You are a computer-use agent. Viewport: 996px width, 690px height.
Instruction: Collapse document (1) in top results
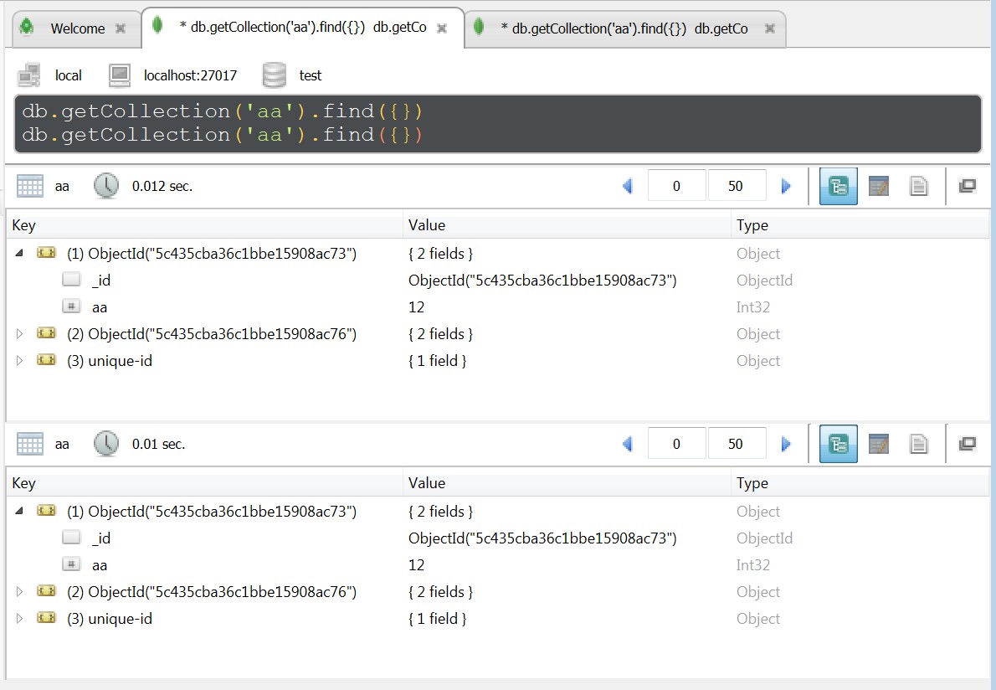(19, 253)
